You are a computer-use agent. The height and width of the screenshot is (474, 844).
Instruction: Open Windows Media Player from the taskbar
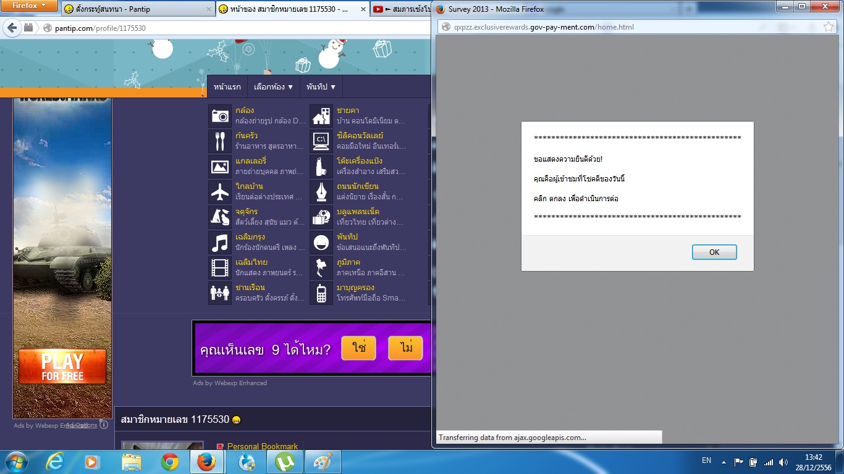tap(92, 462)
